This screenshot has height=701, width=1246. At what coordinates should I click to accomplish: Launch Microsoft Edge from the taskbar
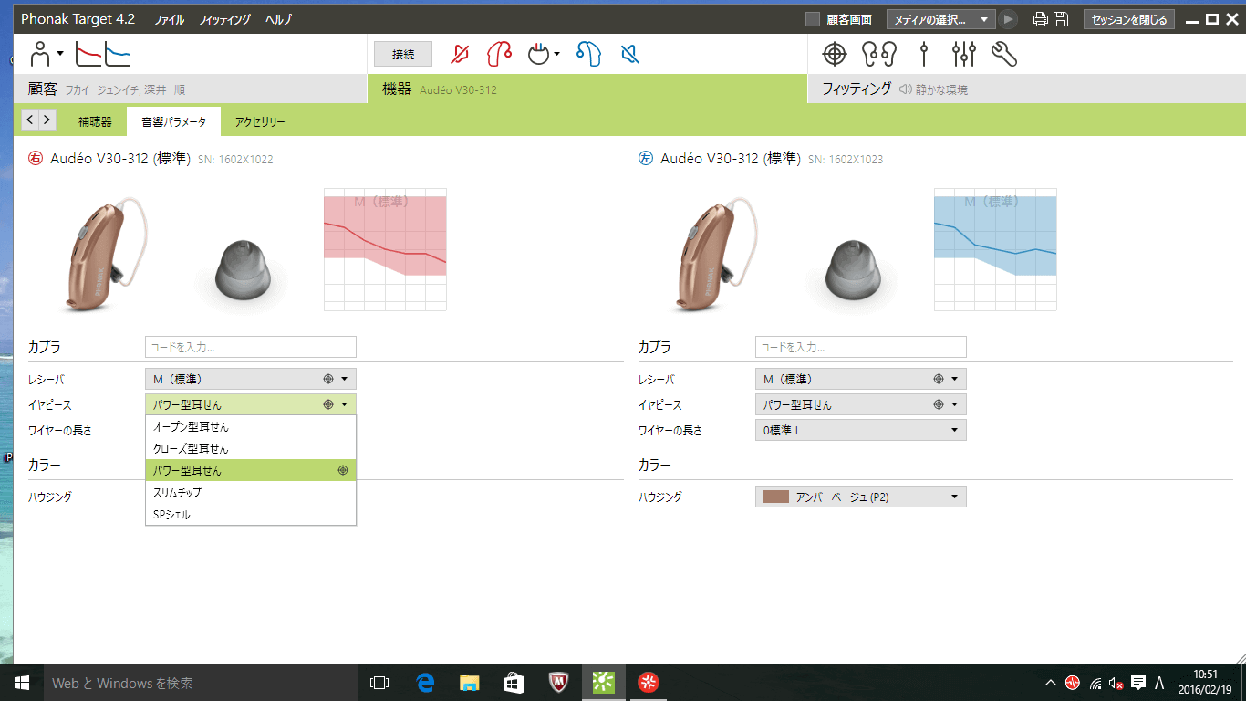(x=424, y=683)
